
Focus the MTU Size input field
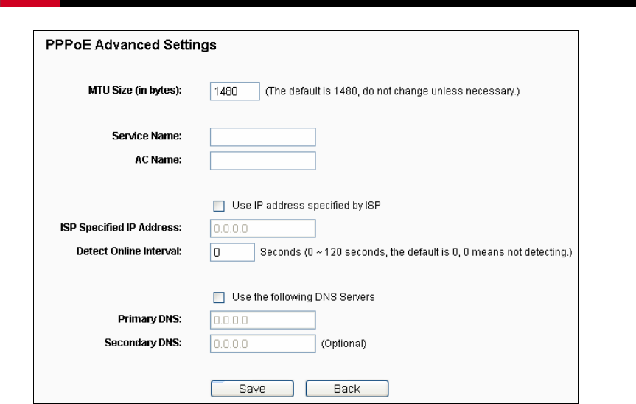[235, 91]
